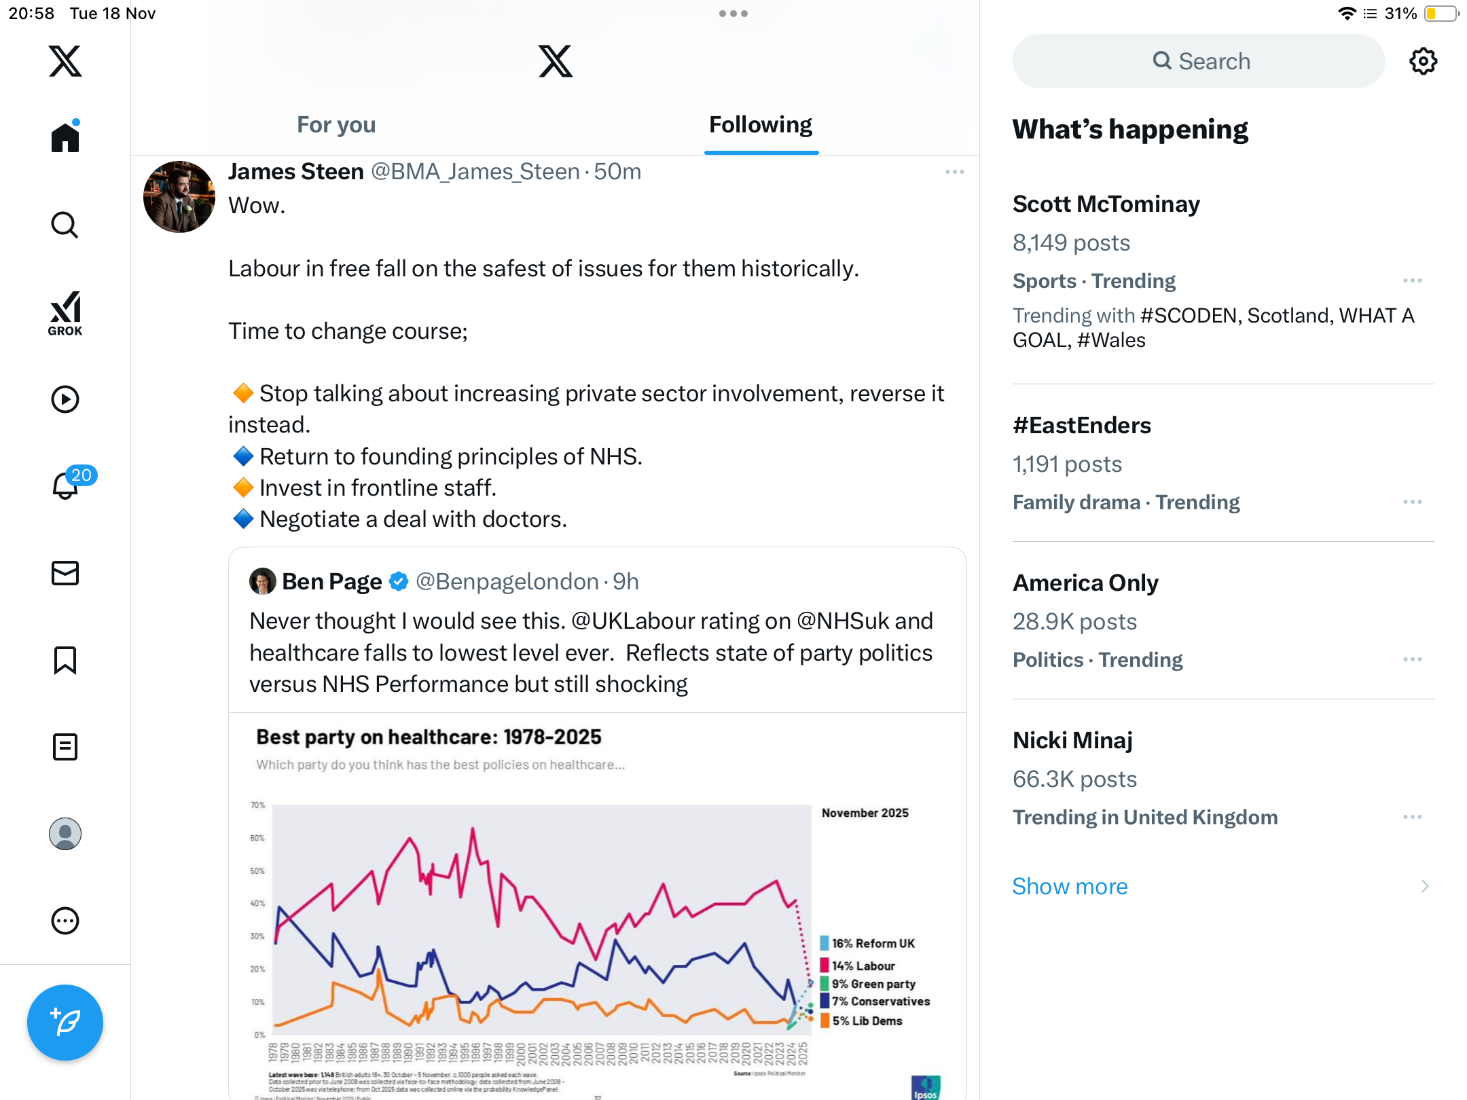Switch to the For you tab

(x=336, y=125)
